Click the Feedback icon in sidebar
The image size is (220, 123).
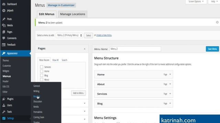click(x=4, y=45)
